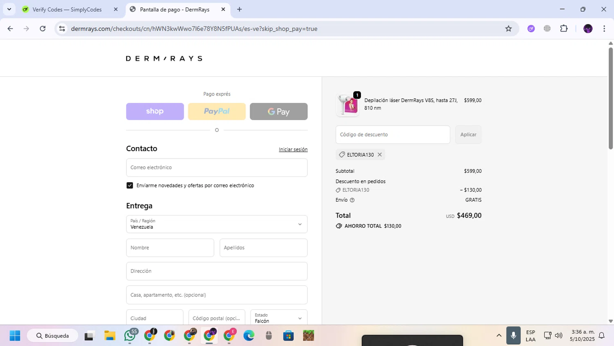This screenshot has width=614, height=346.
Task: Click the purple extension icon
Action: point(531,29)
